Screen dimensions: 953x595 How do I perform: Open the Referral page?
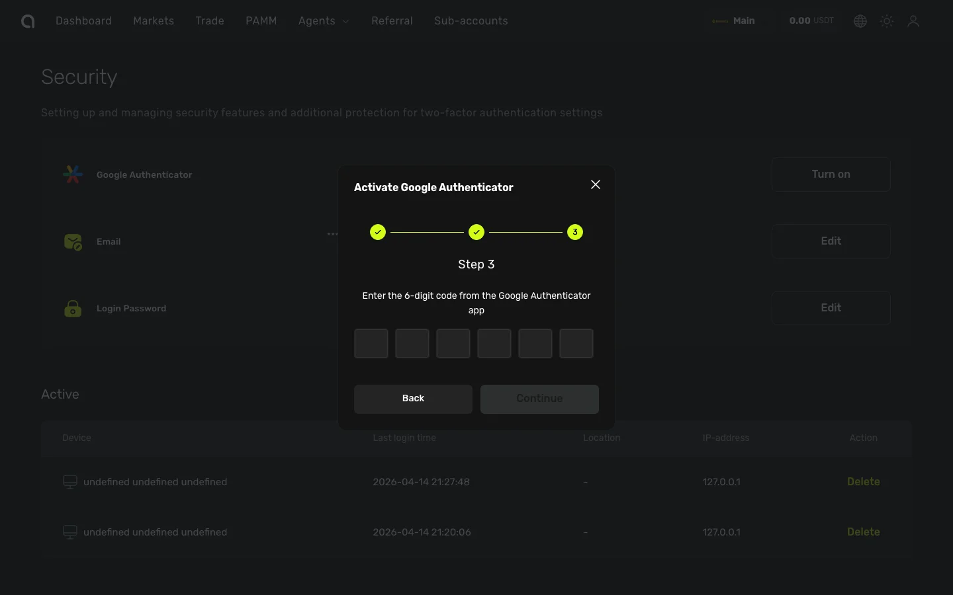[392, 20]
